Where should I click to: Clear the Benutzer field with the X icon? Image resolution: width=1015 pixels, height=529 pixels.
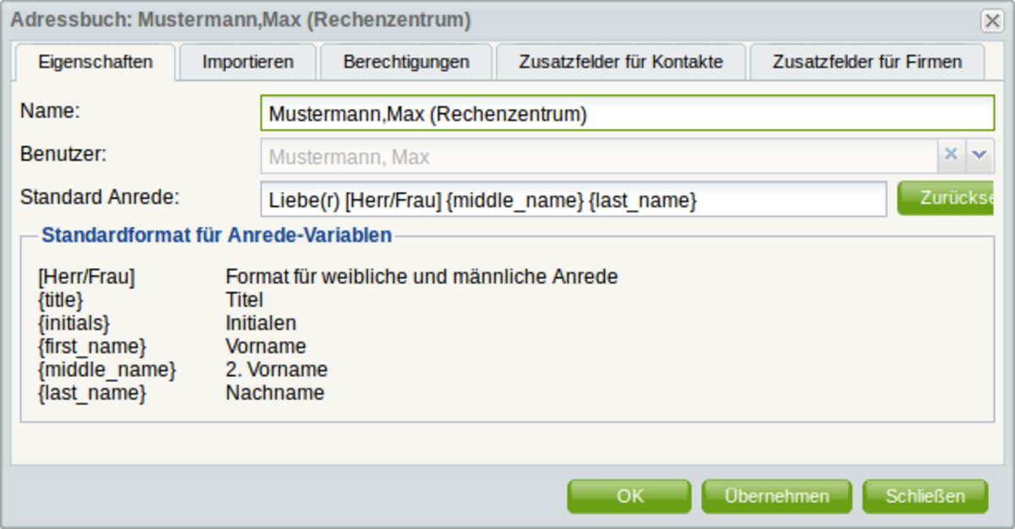point(950,155)
